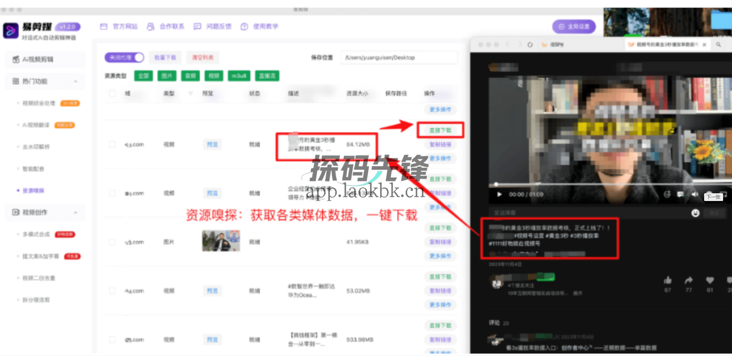Toggle the 关闭代理 proxy switch

coord(125,57)
